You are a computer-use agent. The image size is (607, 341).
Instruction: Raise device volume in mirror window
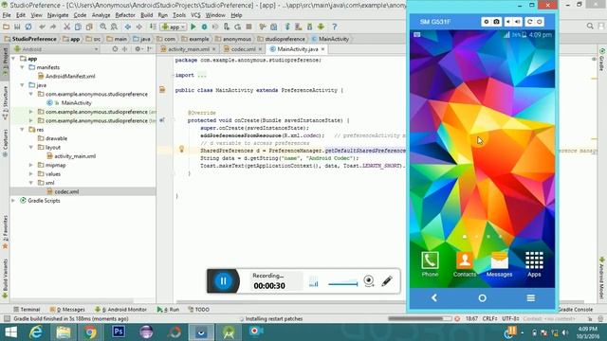[518, 22]
